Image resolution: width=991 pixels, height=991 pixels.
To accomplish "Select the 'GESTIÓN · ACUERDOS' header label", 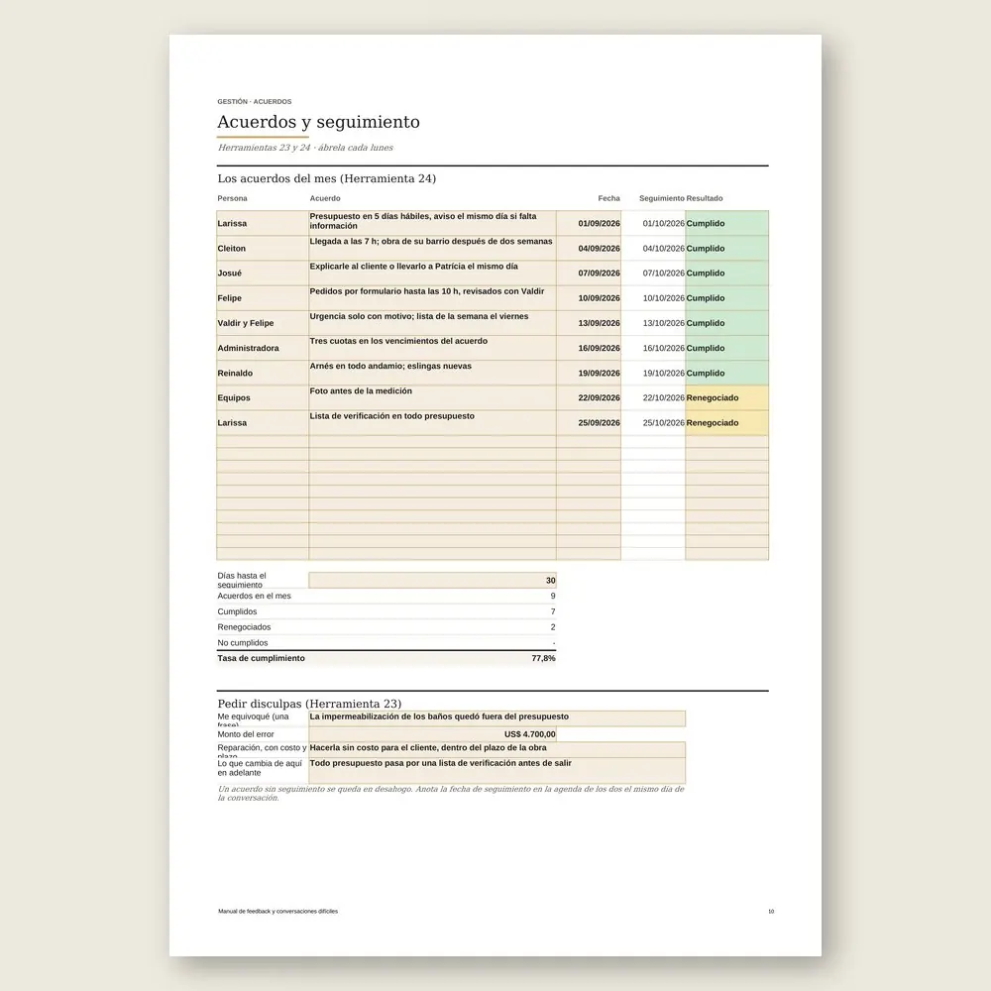I will [254, 101].
